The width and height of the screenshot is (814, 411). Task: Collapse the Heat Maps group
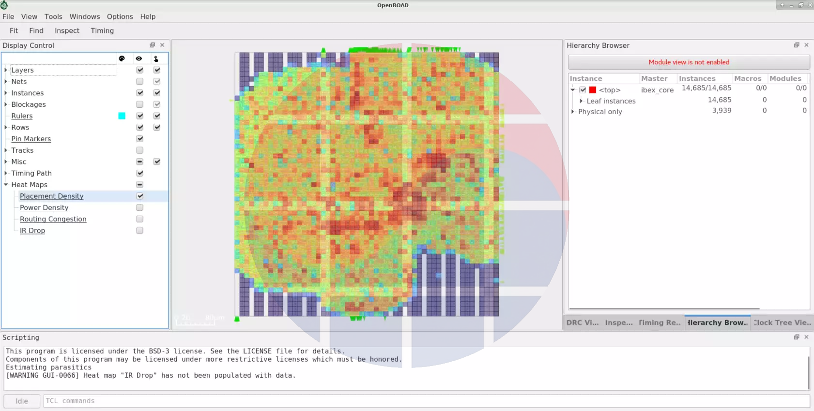tap(6, 185)
